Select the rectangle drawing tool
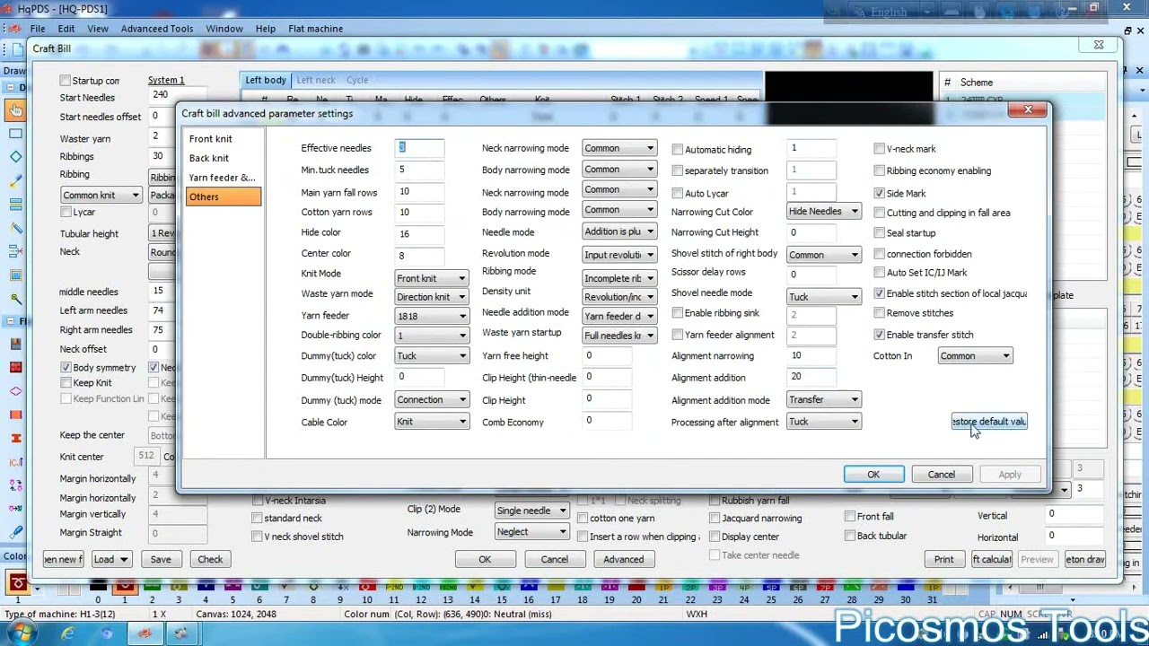 coord(15,134)
